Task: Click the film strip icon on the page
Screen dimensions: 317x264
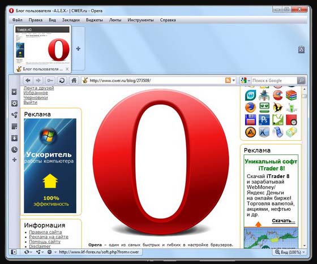Action: (x=278, y=132)
